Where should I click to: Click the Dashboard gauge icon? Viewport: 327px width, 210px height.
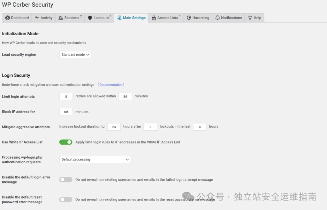coord(8,18)
